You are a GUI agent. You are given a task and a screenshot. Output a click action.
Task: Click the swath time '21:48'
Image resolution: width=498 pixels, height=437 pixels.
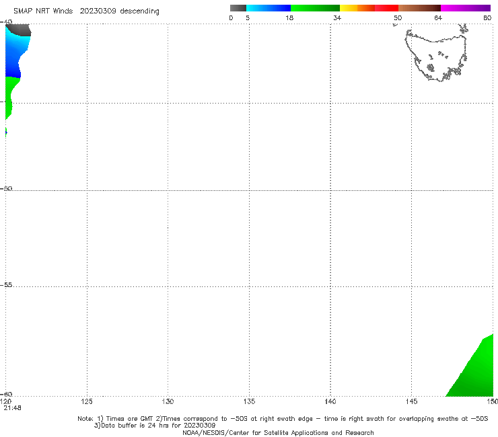(12, 408)
